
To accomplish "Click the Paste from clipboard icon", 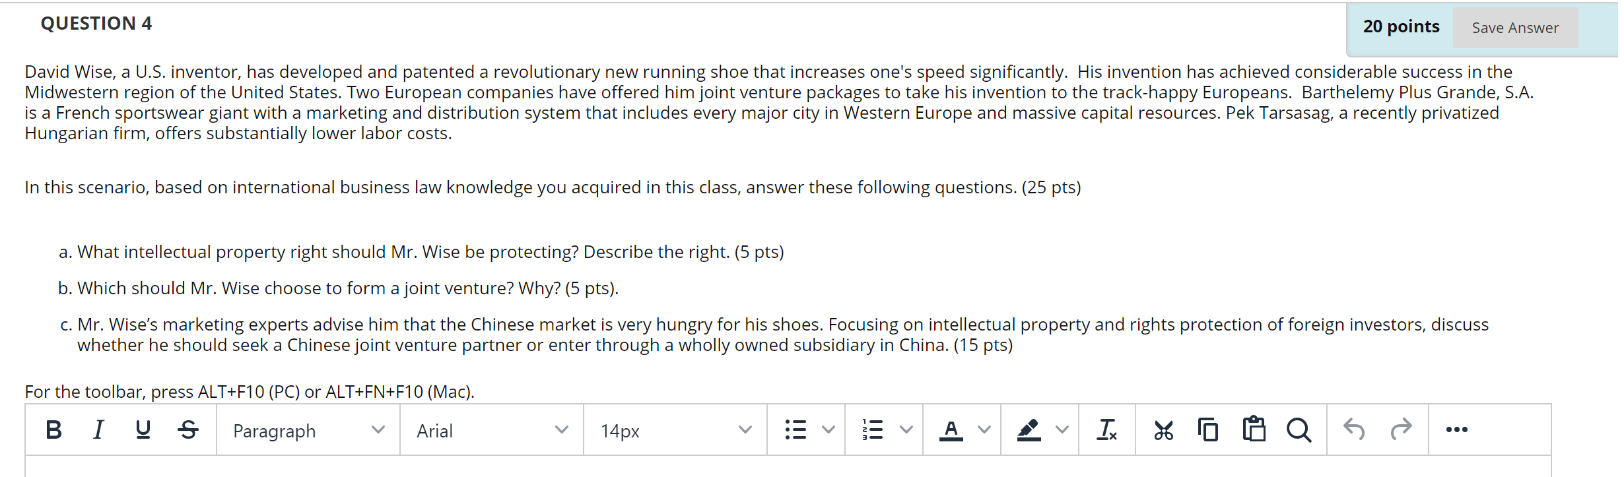I will tap(1254, 429).
